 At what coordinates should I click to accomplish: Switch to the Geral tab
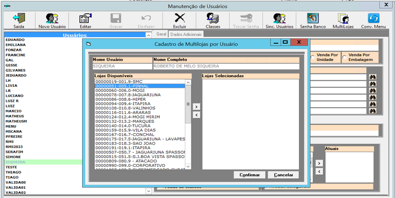pyautogui.click(x=161, y=34)
